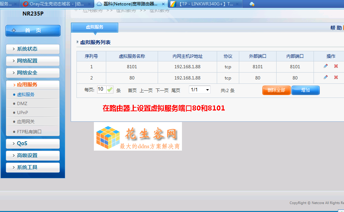This screenshot has height=212, width=344.
Task: Delete the port 80 service with red X
Action: click(336, 77)
